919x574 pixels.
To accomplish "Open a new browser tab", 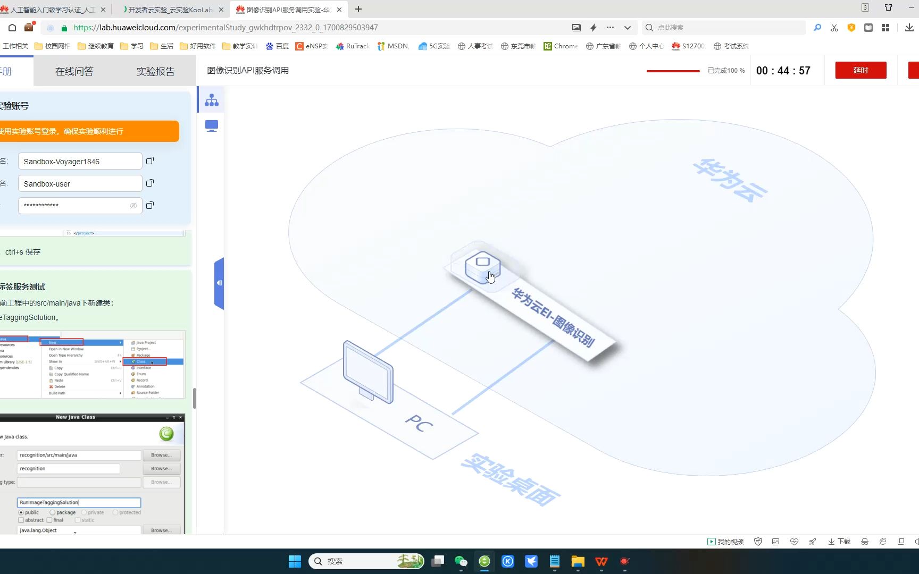I will click(x=358, y=9).
